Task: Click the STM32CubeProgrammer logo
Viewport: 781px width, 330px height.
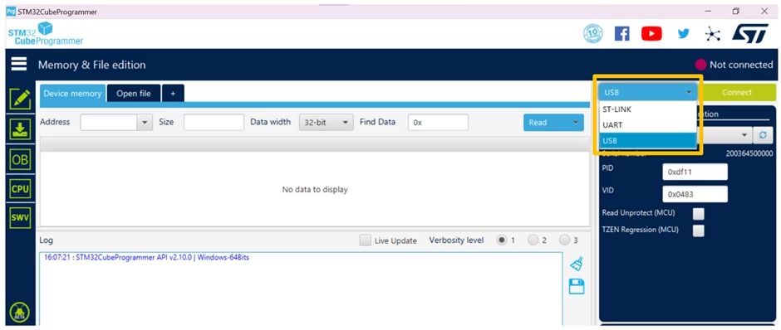Action: [x=46, y=34]
